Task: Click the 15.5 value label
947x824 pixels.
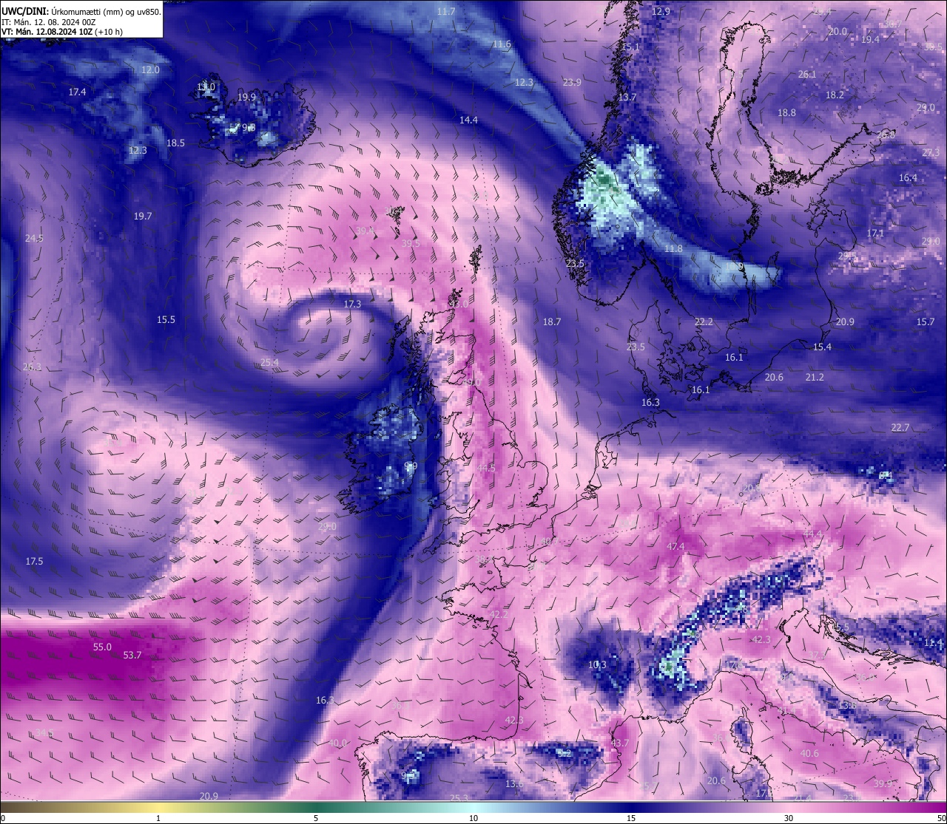Action: pos(166,319)
